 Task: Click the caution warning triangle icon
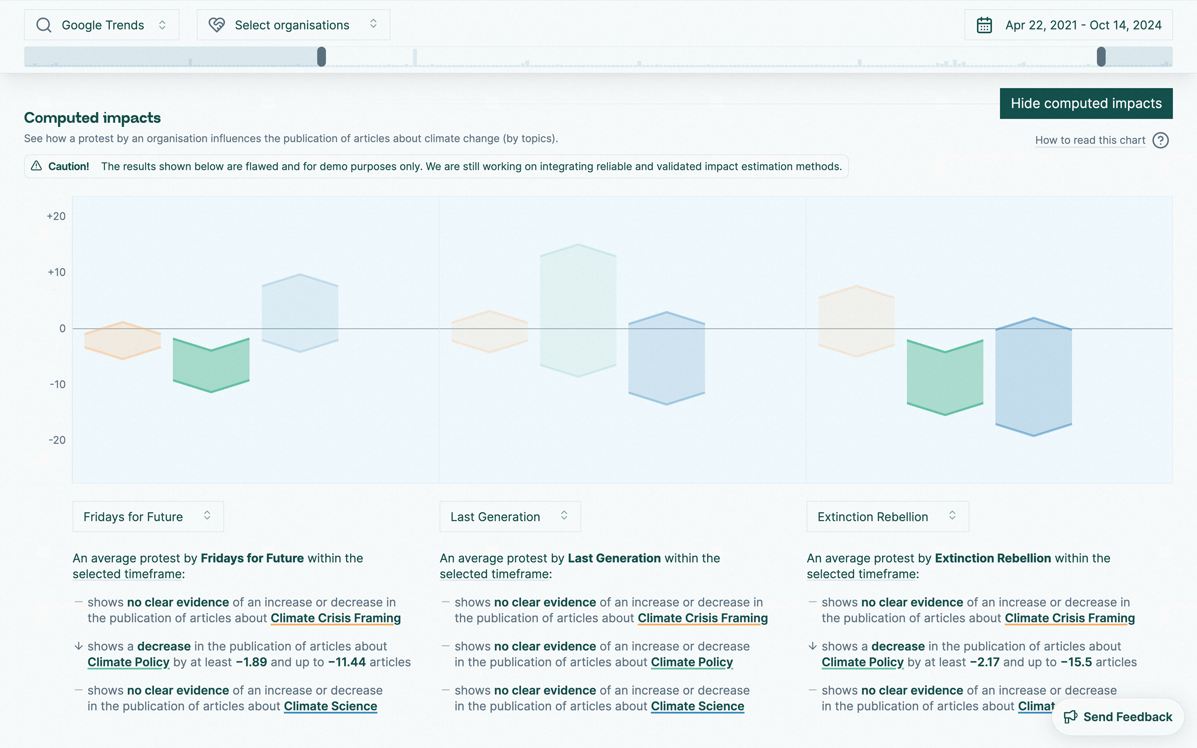[x=36, y=166]
